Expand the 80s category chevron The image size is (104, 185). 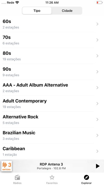(97, 56)
